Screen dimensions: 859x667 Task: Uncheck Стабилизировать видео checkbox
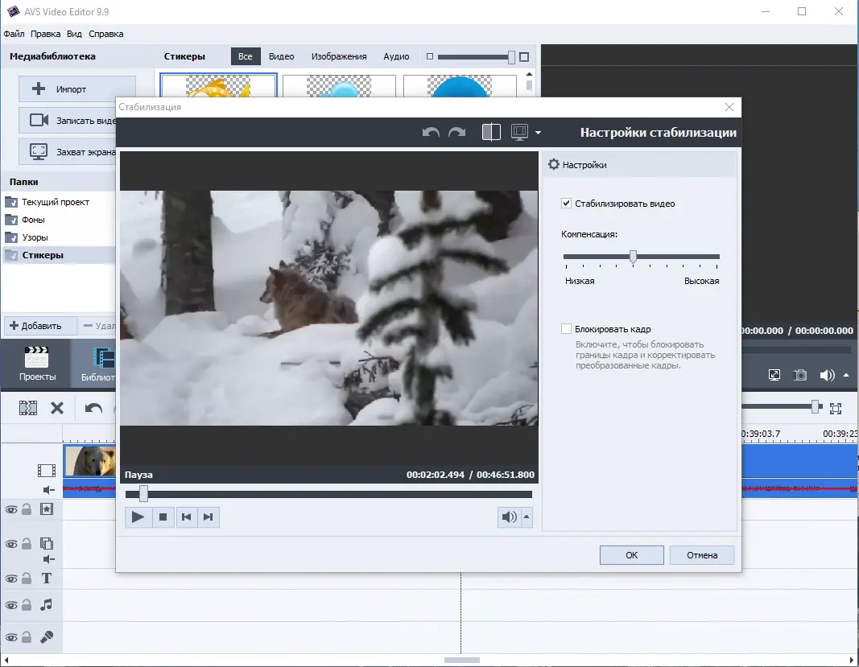[567, 204]
